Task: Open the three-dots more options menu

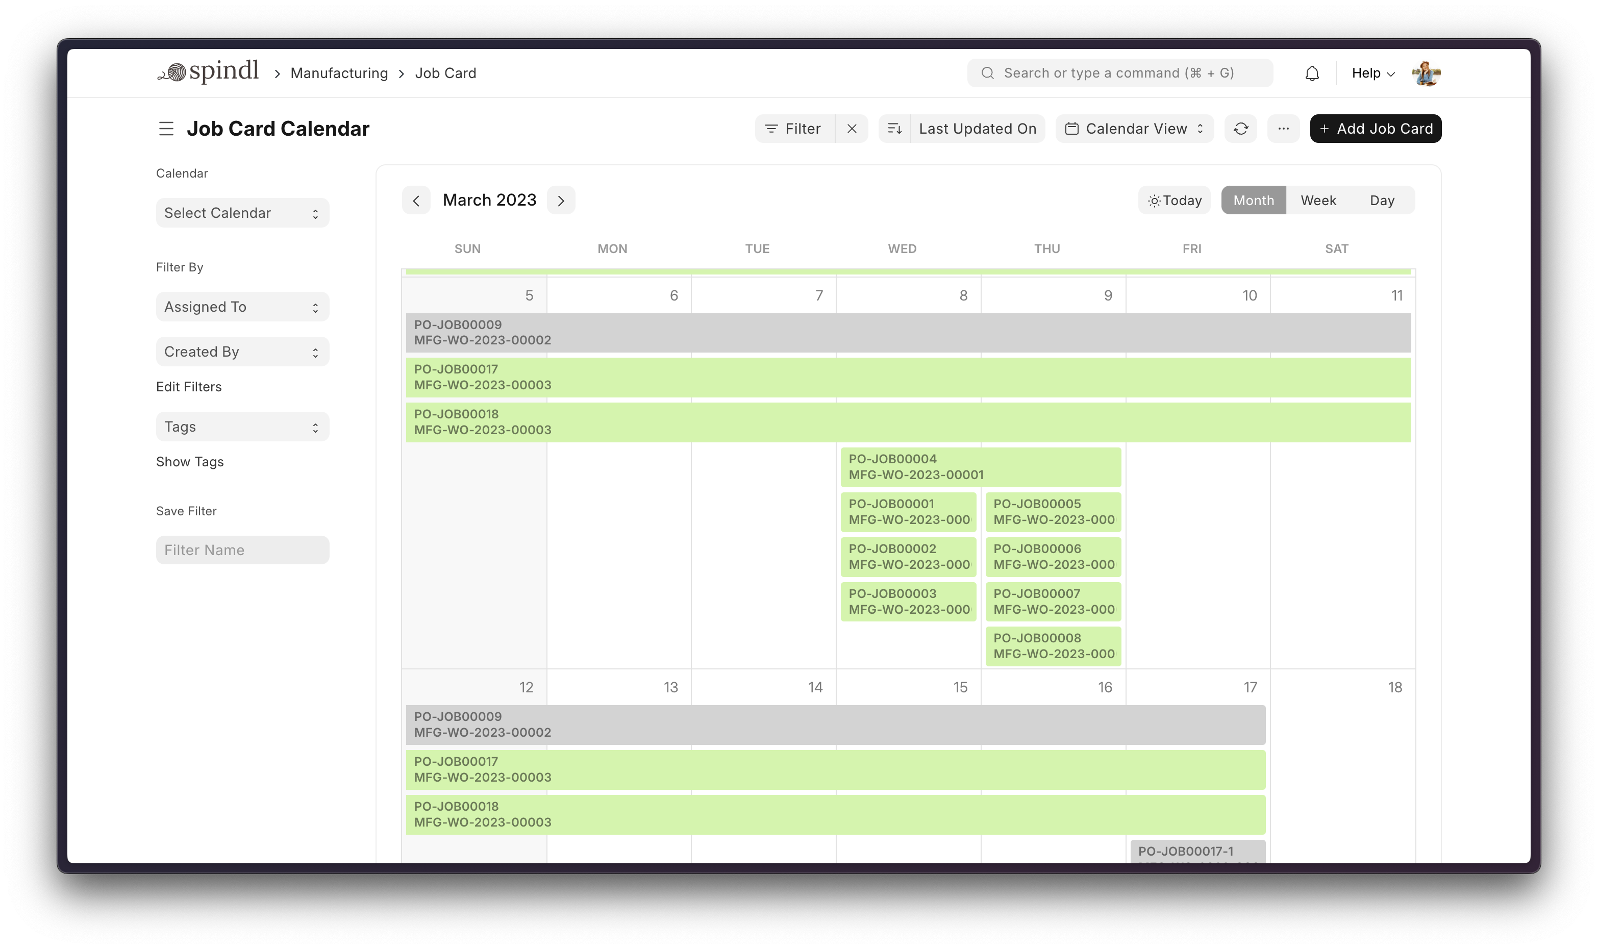Action: [1283, 129]
